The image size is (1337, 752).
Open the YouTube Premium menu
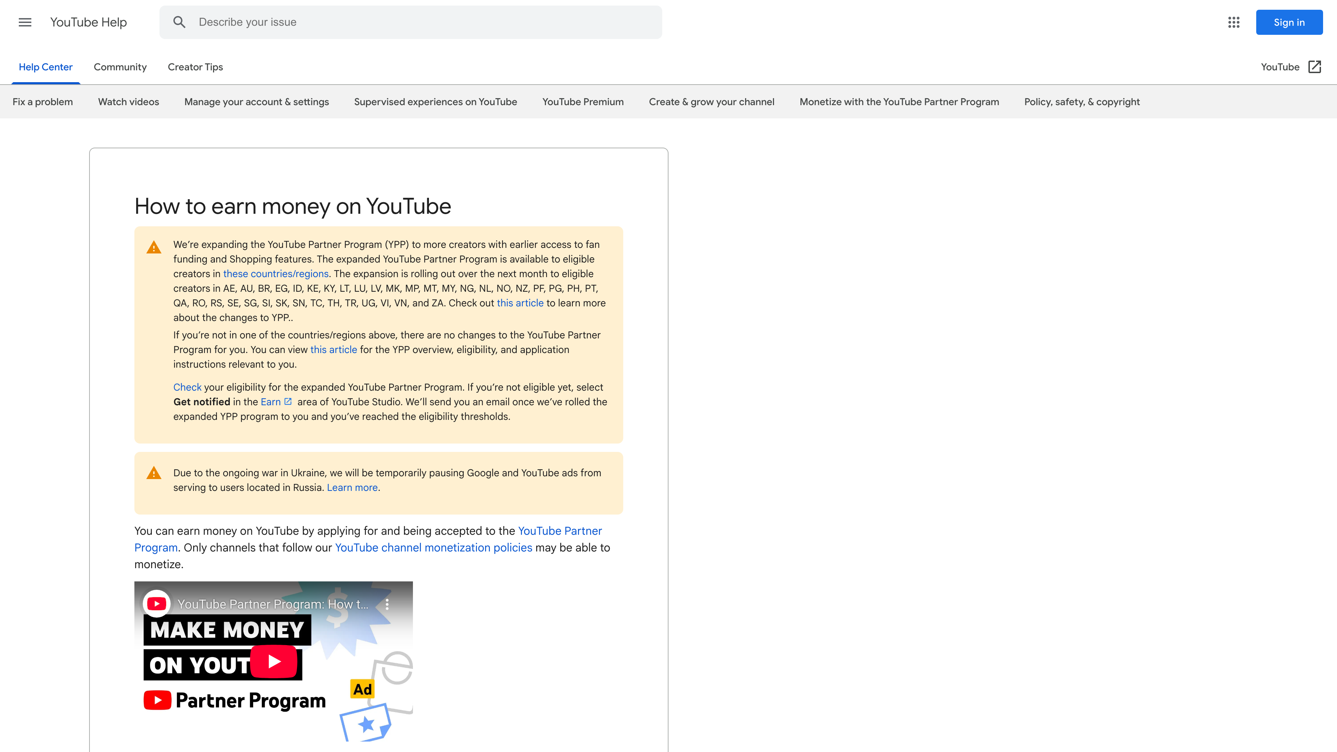click(583, 102)
